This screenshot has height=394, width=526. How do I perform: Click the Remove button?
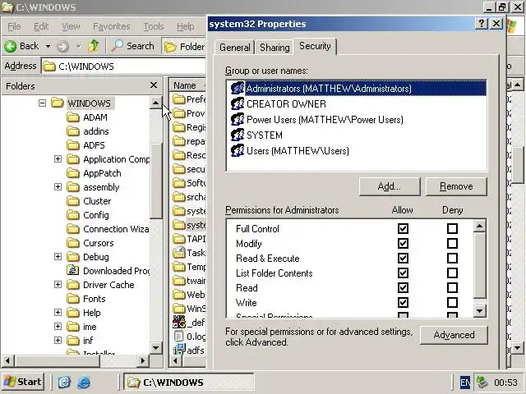(456, 186)
